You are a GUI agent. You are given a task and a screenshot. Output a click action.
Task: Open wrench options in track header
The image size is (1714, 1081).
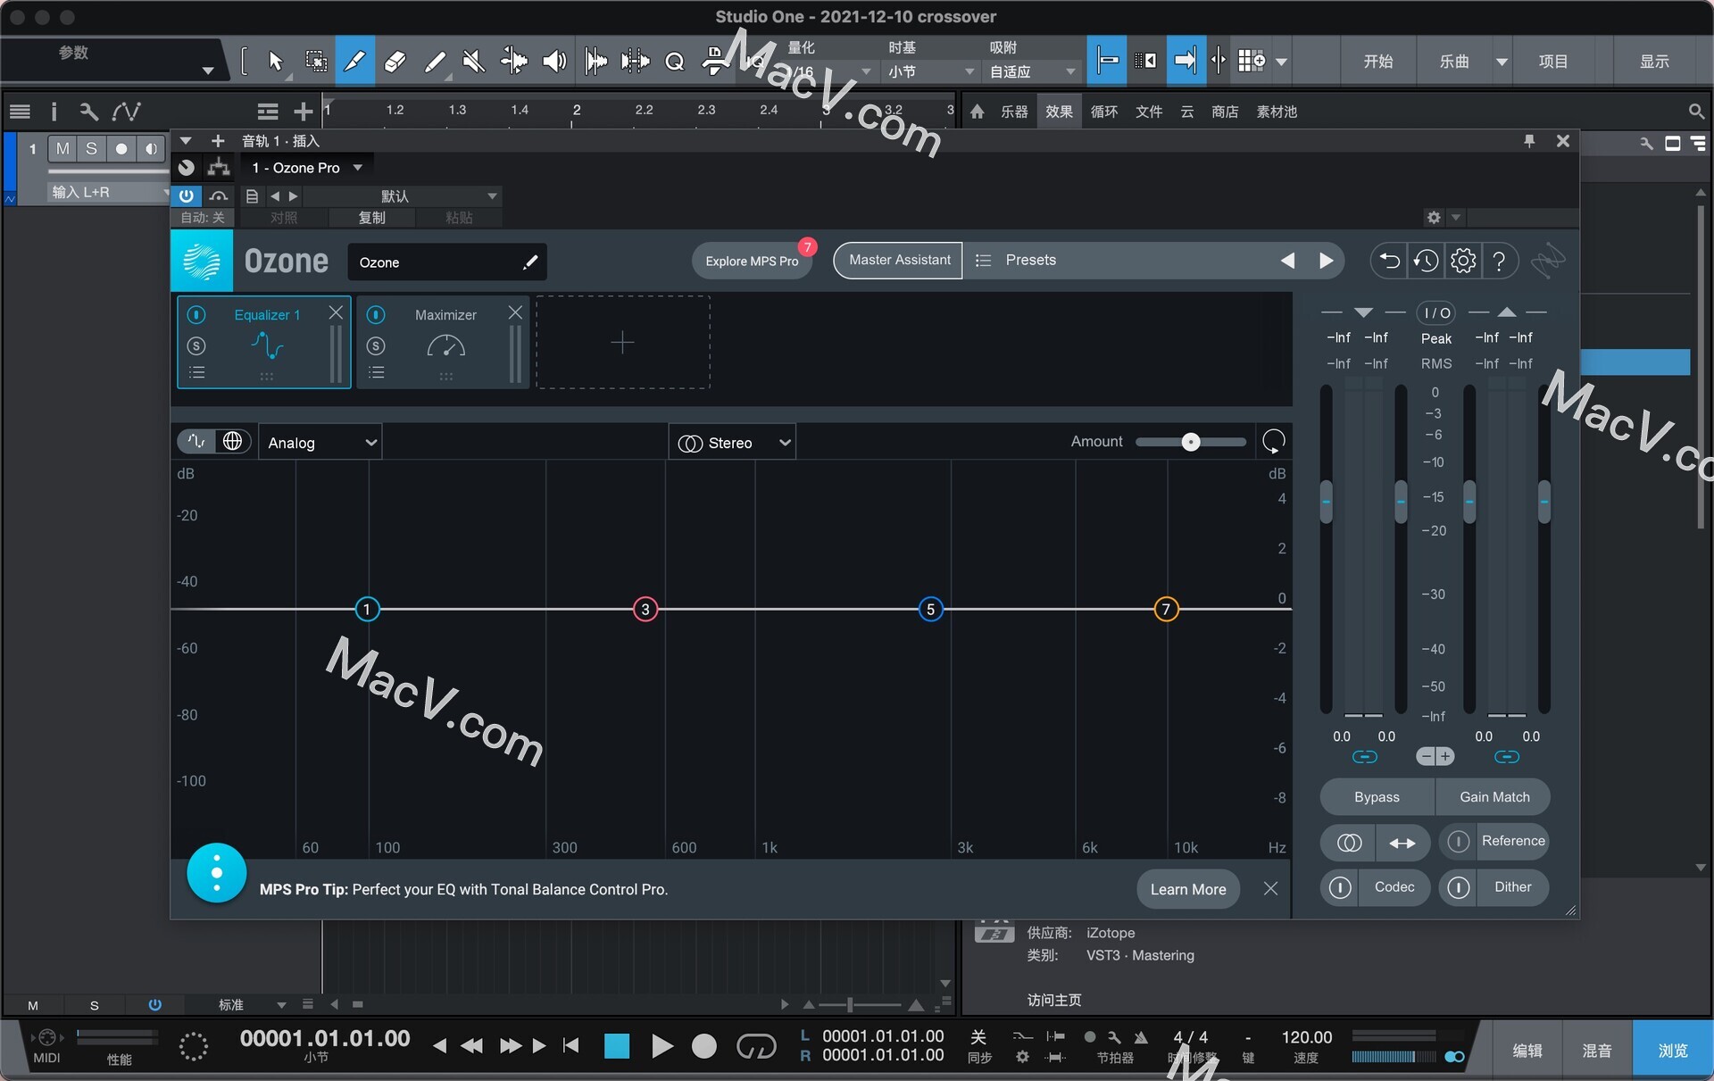point(88,112)
